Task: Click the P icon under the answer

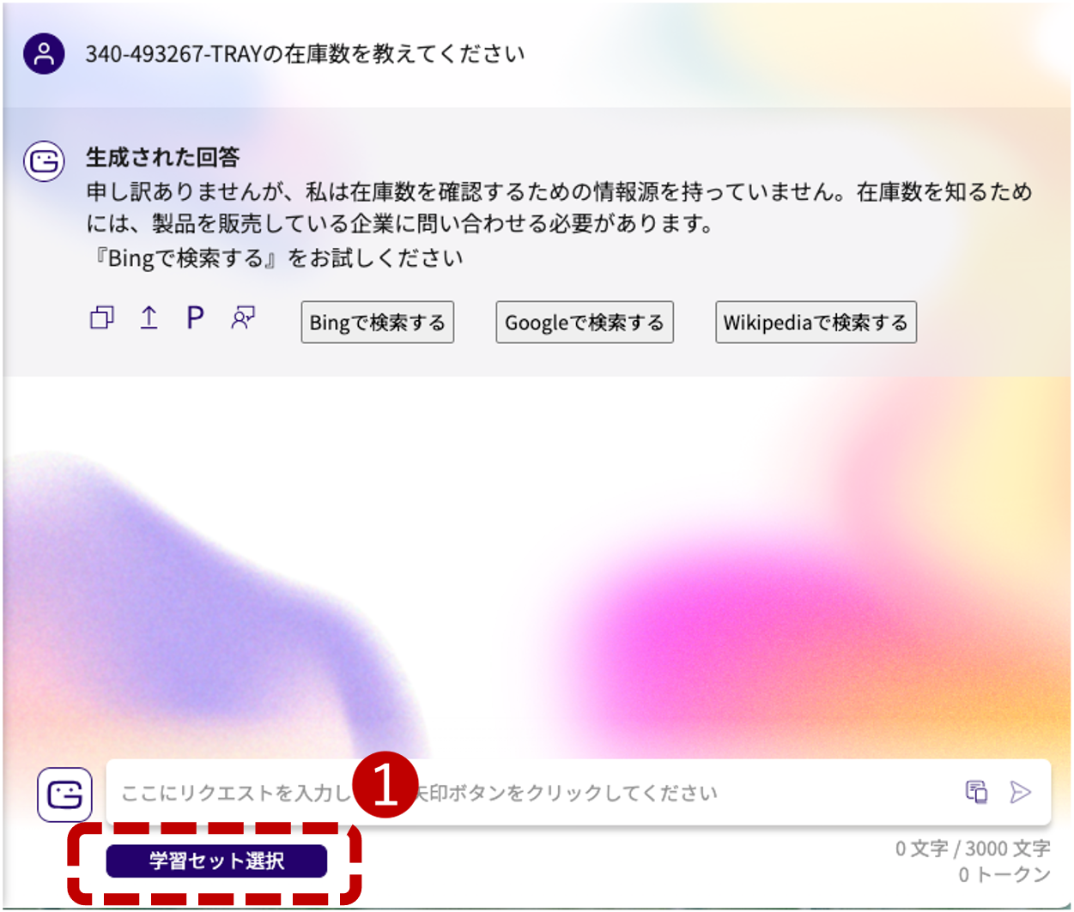Action: [196, 318]
